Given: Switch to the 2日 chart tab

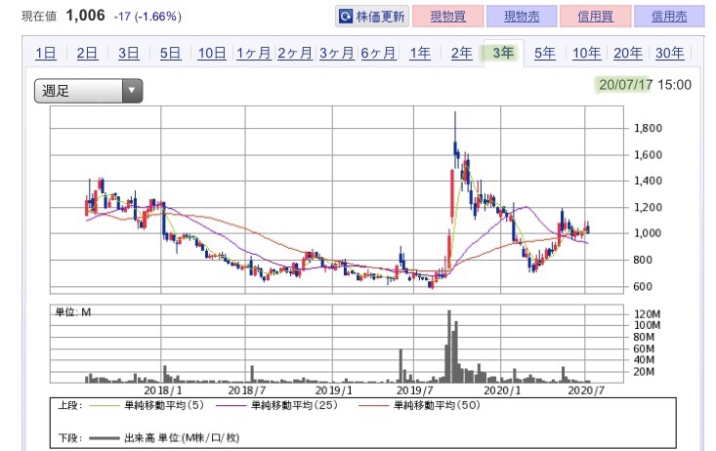Looking at the screenshot, I should [87, 53].
